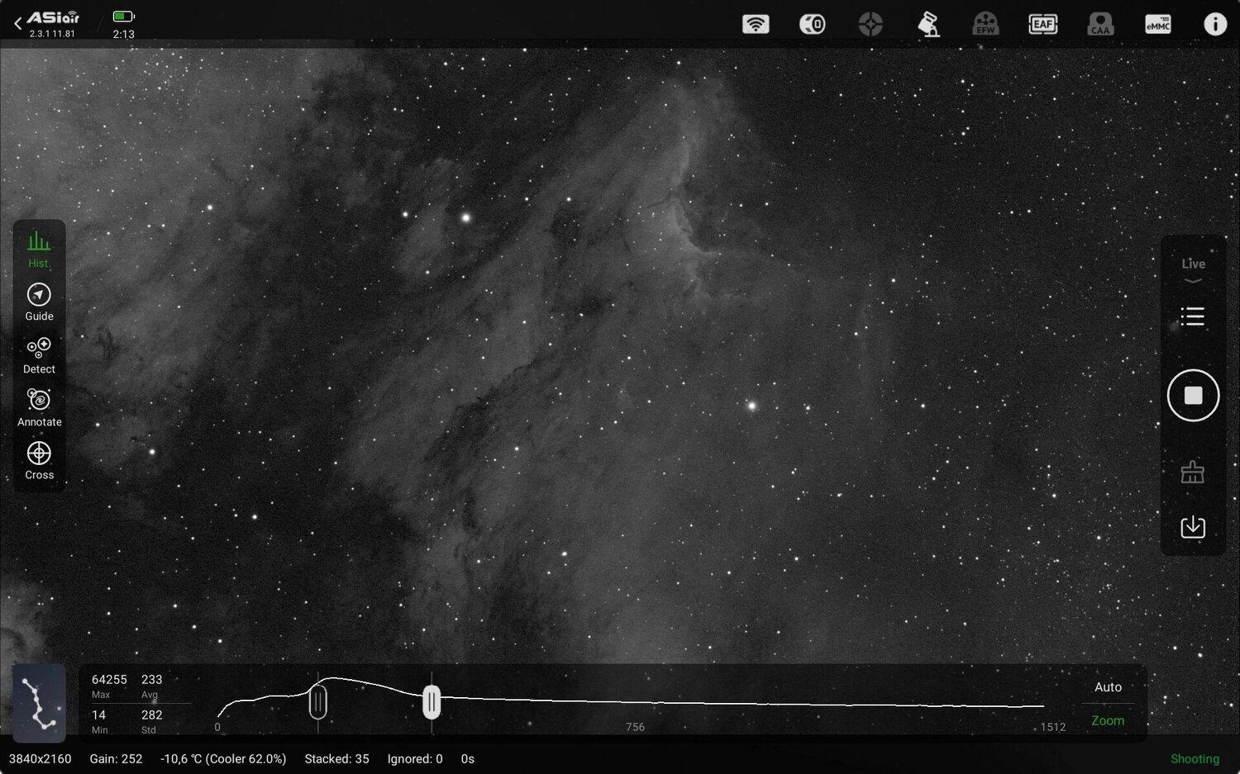Viewport: 1240px width, 774px height.
Task: Open the CAA rotator settings
Action: (x=1100, y=23)
